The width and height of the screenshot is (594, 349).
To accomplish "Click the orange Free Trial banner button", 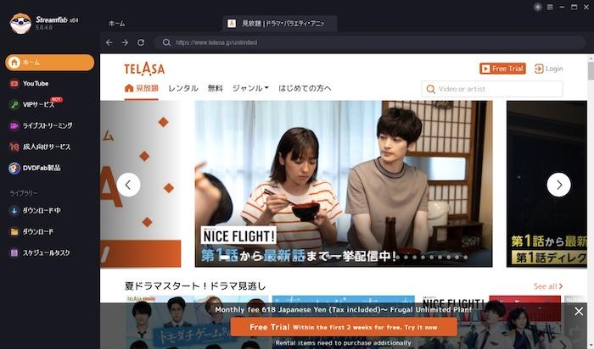I will tap(344, 327).
